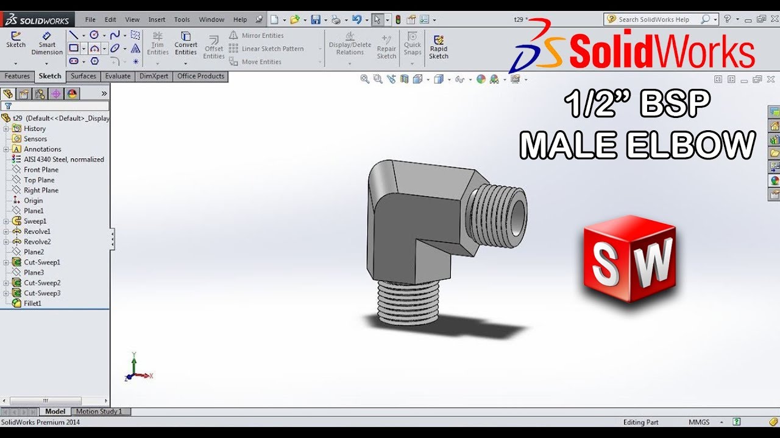
Task: Click Rapid Sketch button
Action: [x=438, y=47]
